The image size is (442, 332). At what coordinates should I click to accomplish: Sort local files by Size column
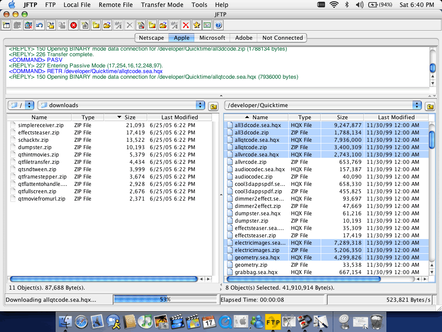tap(126, 117)
